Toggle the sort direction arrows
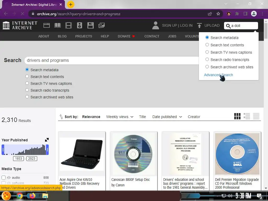This screenshot has height=201, width=268. [61, 116]
